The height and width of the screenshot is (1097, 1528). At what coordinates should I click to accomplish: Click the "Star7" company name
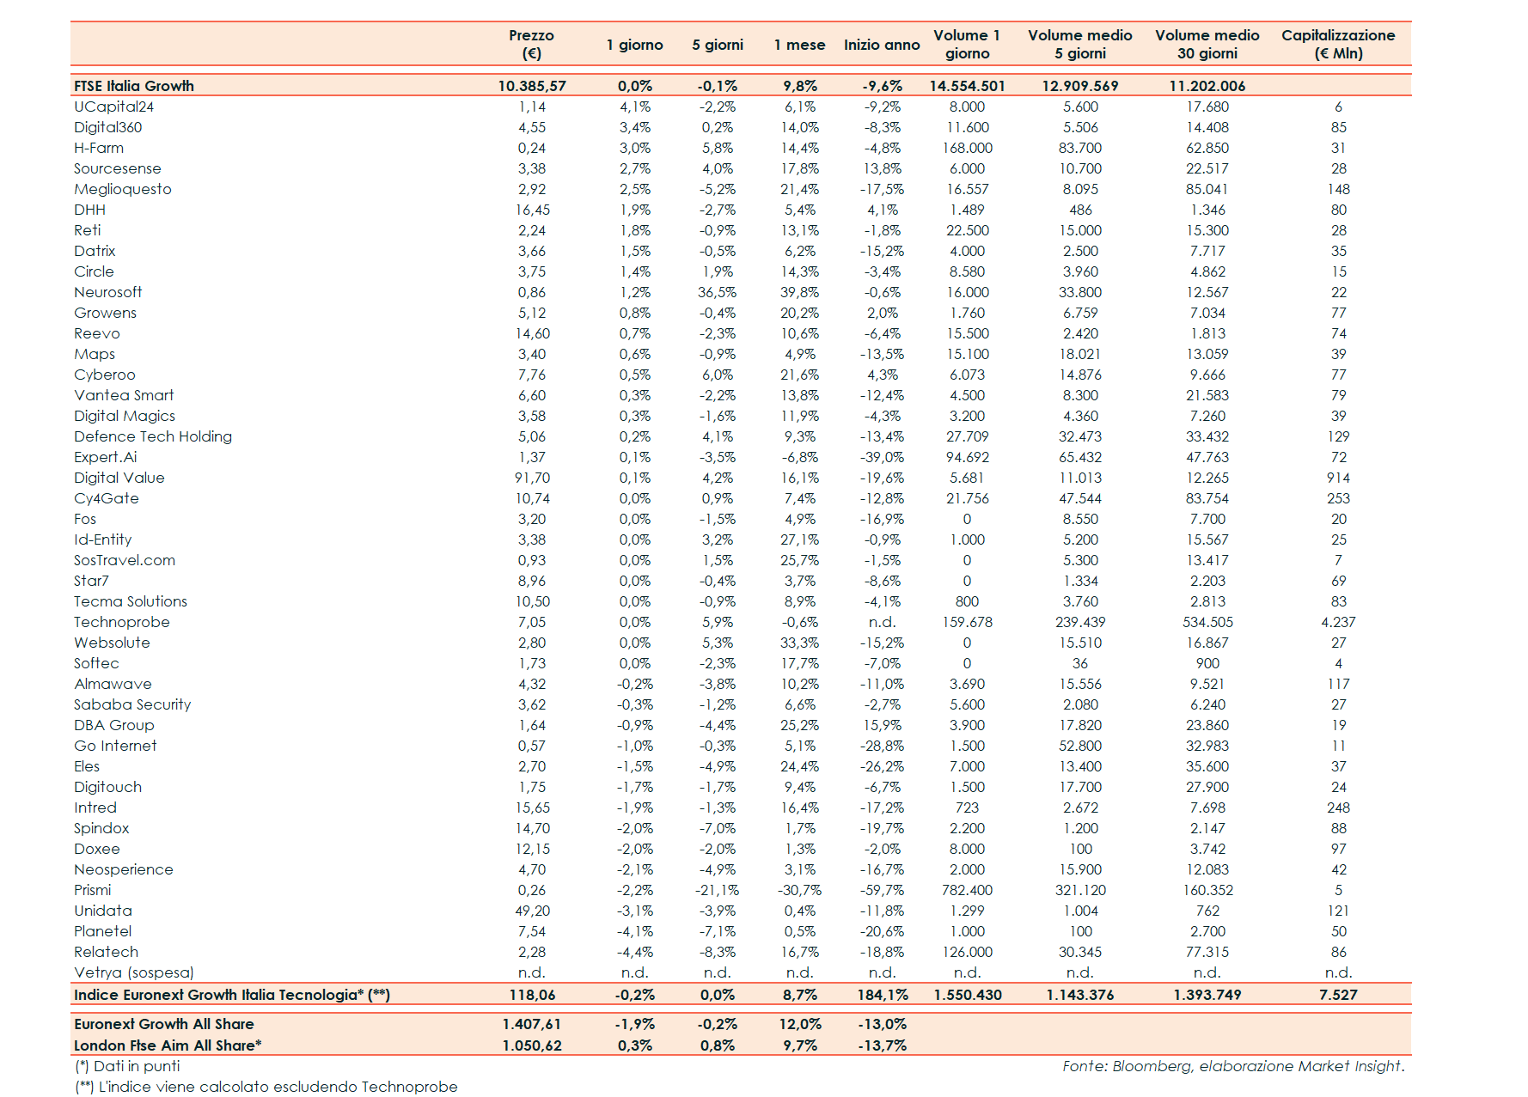pos(91,581)
